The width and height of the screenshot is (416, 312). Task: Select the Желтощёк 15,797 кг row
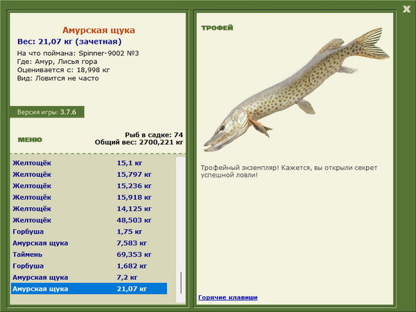pyautogui.click(x=89, y=174)
